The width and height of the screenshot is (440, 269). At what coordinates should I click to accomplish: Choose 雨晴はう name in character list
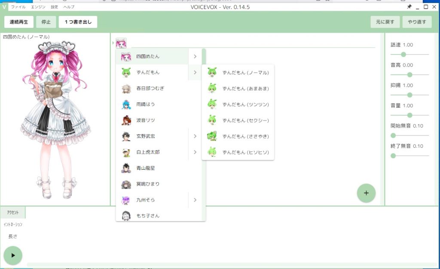point(145,104)
